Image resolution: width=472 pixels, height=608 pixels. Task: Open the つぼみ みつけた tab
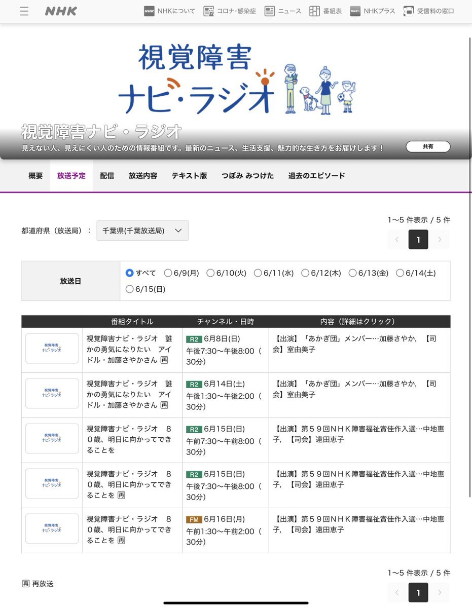point(247,176)
